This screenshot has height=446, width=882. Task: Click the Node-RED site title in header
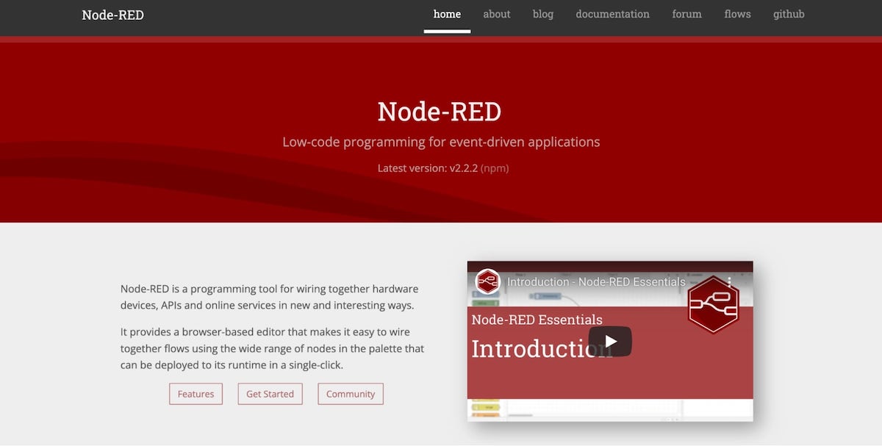tap(113, 15)
